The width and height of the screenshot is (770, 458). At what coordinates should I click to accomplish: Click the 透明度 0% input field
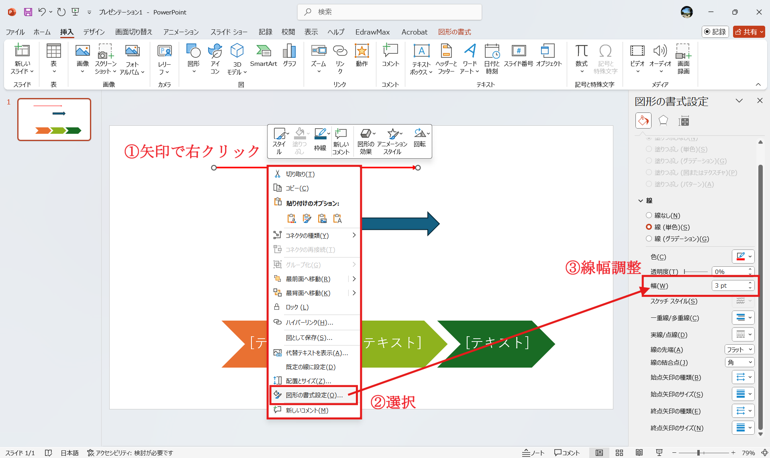coord(729,272)
